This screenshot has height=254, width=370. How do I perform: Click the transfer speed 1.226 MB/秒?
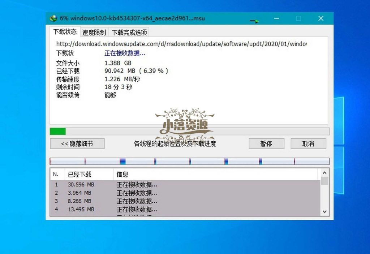coord(122,79)
